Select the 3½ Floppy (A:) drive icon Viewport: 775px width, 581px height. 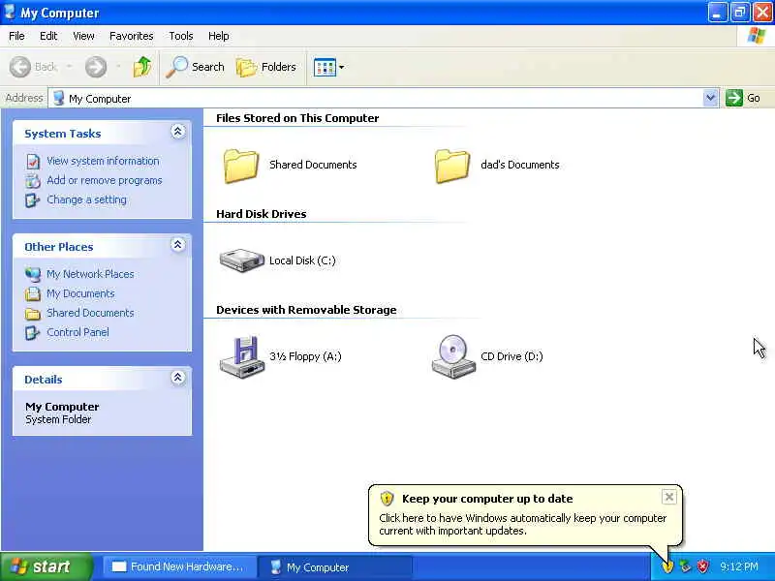[241, 356]
